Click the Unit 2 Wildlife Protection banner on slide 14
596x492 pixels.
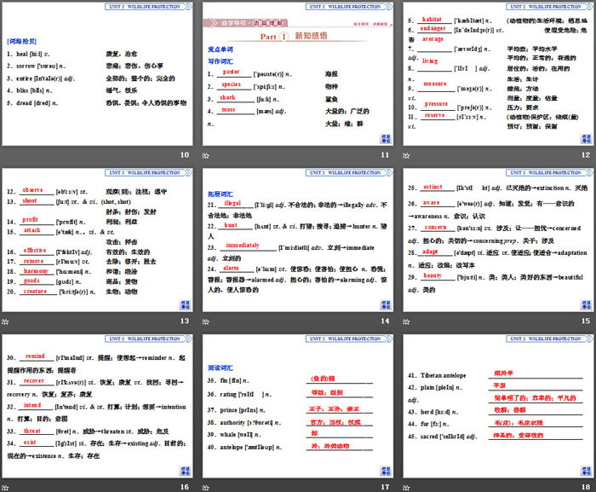[349, 172]
